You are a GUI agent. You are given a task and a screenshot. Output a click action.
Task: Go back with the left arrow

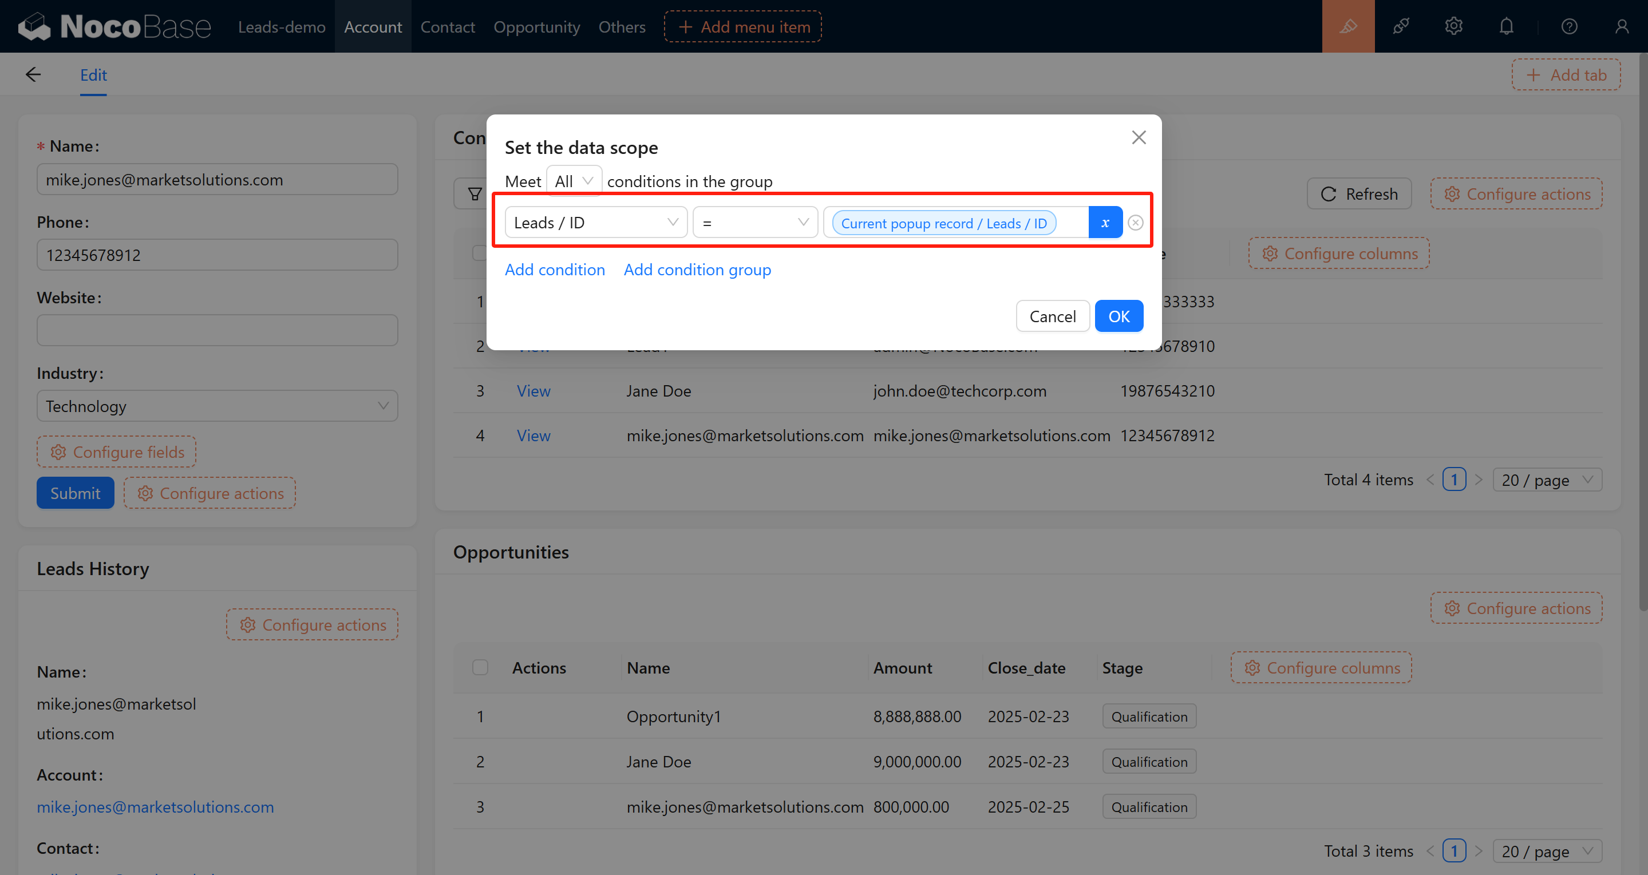[33, 75]
